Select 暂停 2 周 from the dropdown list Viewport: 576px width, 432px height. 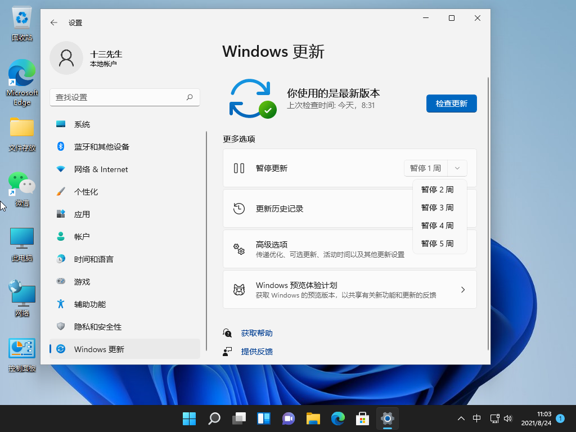tap(437, 190)
